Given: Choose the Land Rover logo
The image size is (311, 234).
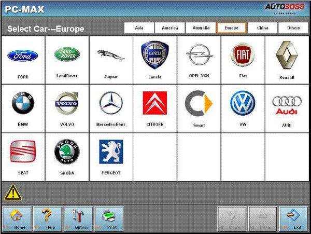Looking at the screenshot, I should [67, 54].
